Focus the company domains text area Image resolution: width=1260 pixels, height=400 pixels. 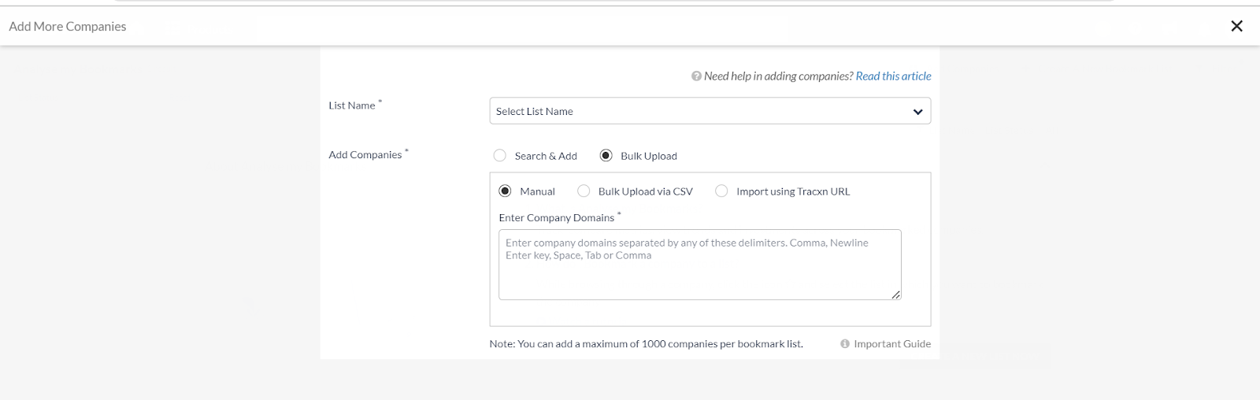[699, 272]
